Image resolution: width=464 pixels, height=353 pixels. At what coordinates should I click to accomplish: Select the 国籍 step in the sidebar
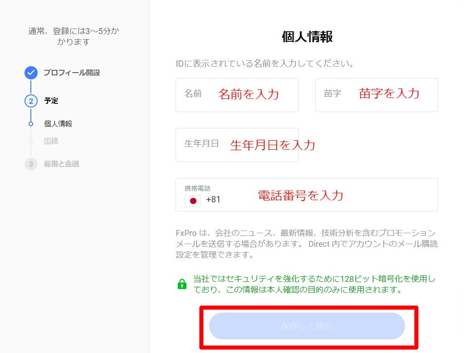coord(51,142)
